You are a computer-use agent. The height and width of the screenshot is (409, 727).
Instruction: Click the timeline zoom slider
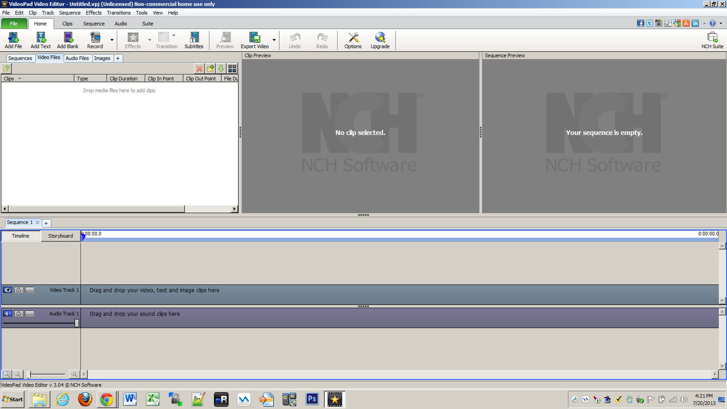(x=29, y=374)
